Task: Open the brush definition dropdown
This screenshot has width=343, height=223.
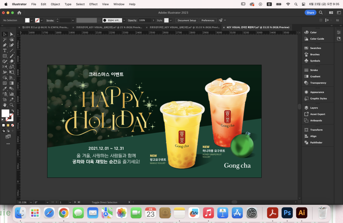Action: pyautogui.click(x=124, y=20)
